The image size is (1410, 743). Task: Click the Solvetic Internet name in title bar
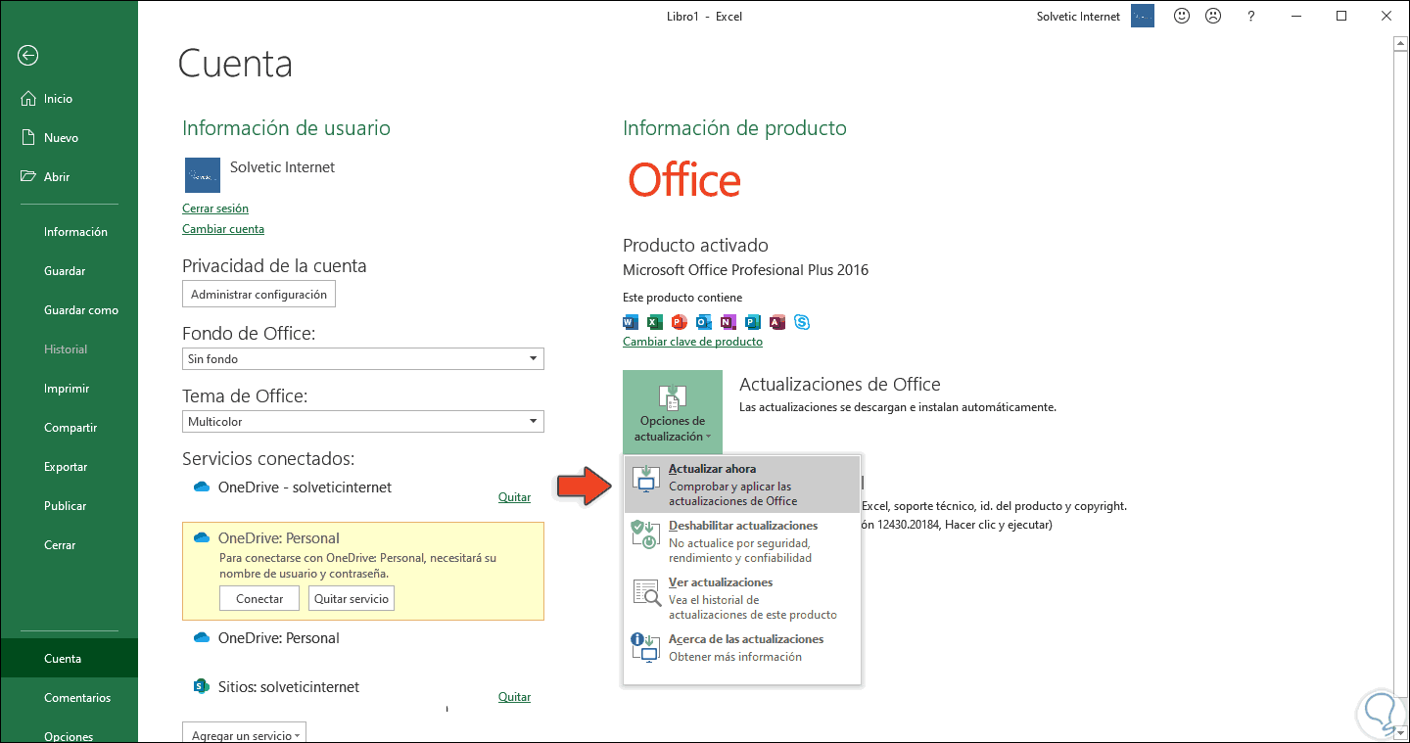click(1079, 16)
